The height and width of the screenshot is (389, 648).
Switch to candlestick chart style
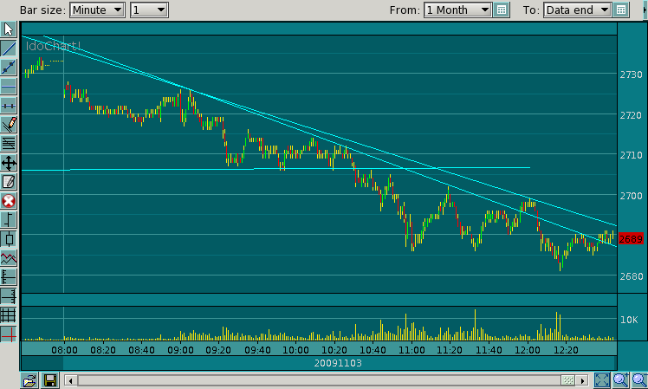(x=9, y=239)
